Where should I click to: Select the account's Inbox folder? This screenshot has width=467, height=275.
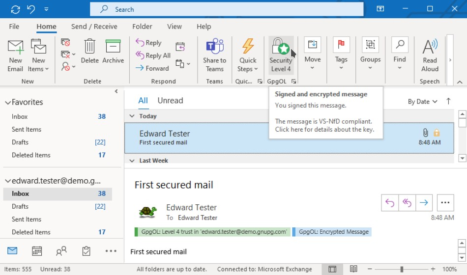coord(58,193)
